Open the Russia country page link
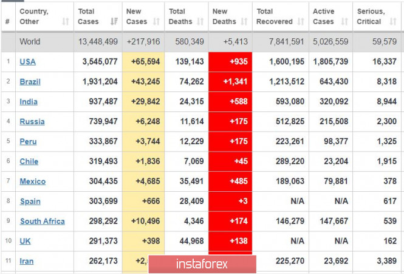404x274 pixels. (32, 121)
